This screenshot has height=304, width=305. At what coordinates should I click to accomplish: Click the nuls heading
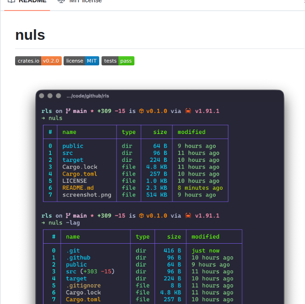click(30, 35)
